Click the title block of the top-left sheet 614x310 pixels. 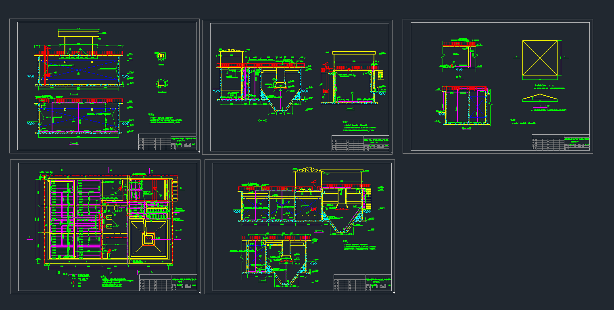167,142
